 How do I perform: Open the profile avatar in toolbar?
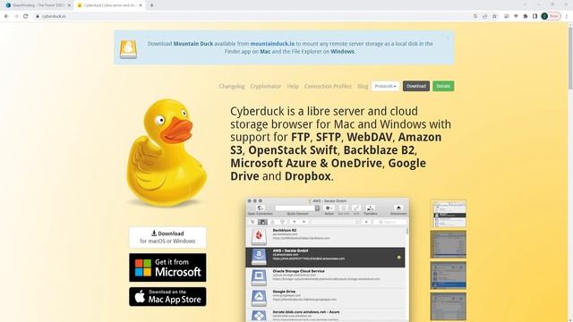coord(544,16)
